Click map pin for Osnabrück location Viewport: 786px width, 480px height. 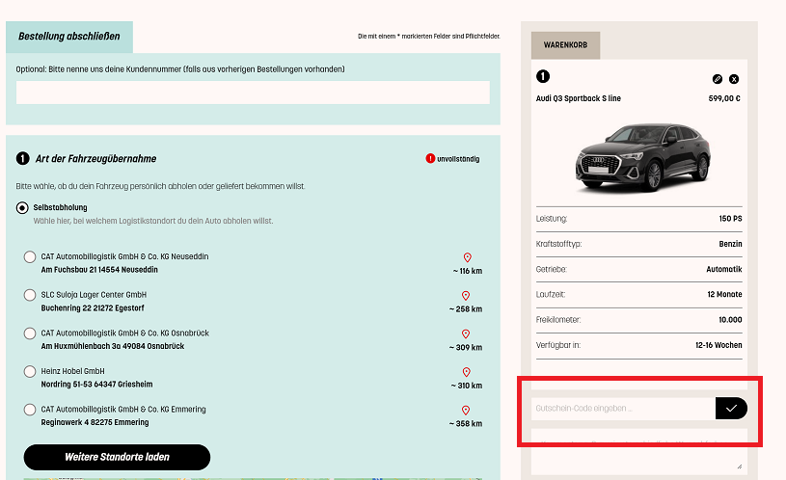[467, 333]
